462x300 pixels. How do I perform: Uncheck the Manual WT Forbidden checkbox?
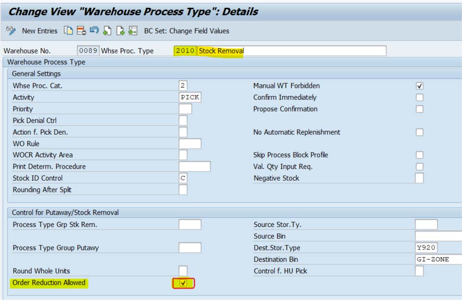point(419,86)
